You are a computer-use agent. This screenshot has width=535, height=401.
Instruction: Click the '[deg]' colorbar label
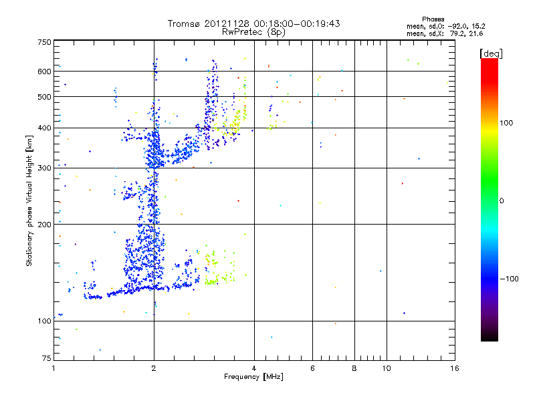491,53
